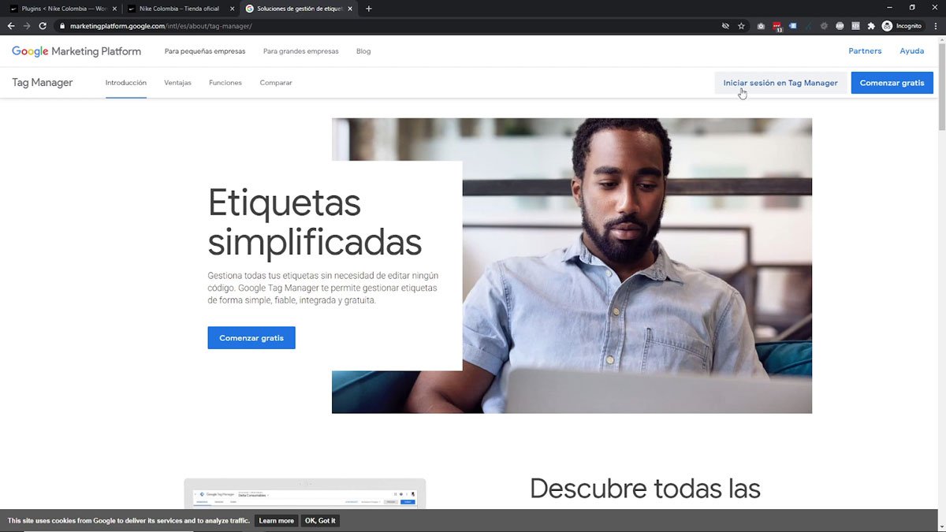
Task: Click the blue grid extension icon
Action: click(x=792, y=26)
